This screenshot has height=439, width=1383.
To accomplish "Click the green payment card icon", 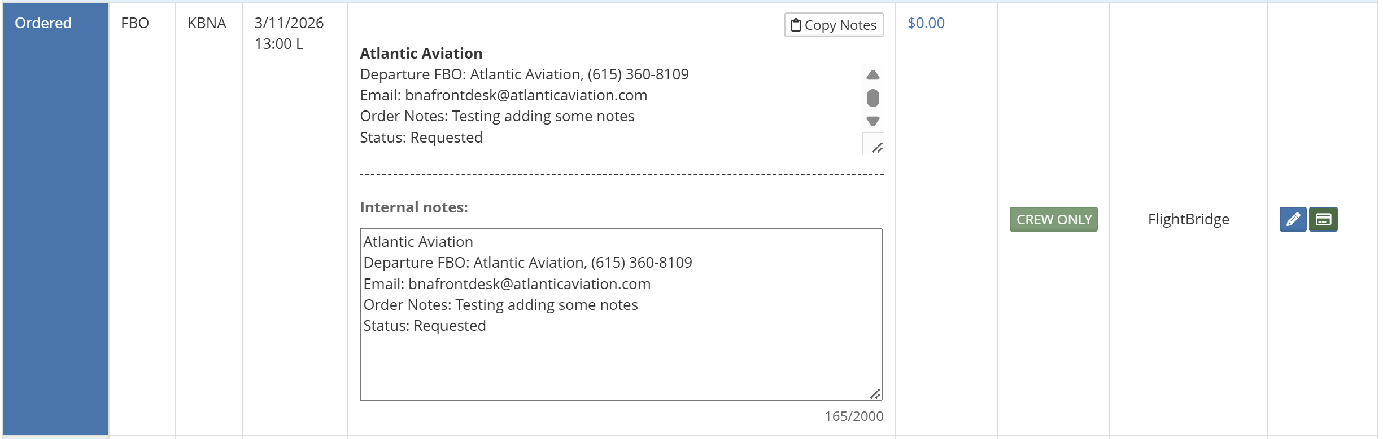I will click(1323, 219).
